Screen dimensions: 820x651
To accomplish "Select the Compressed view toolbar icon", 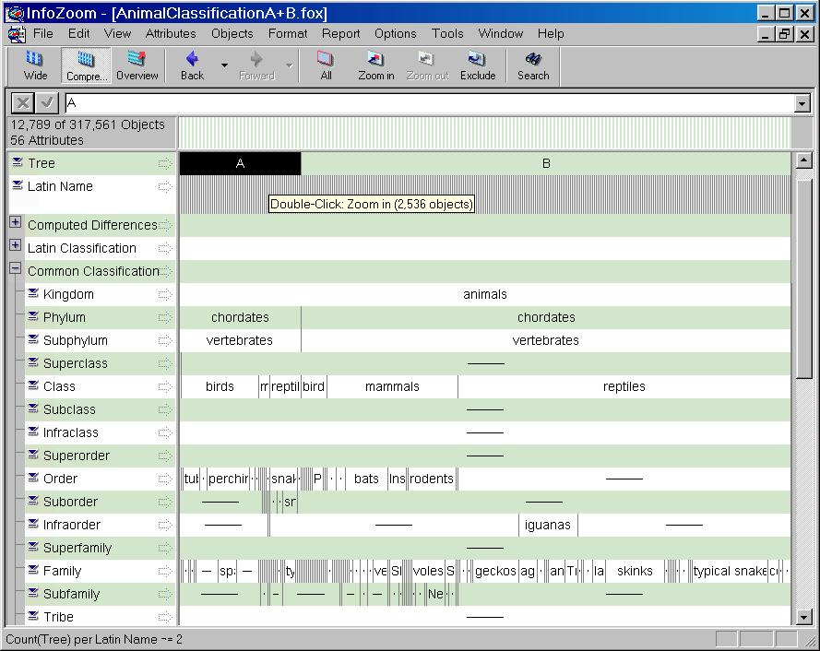I will (x=87, y=65).
